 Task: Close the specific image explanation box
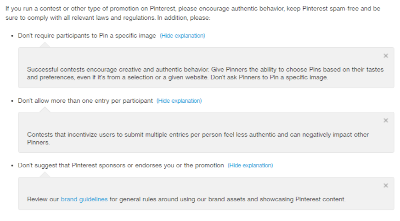click(x=386, y=56)
